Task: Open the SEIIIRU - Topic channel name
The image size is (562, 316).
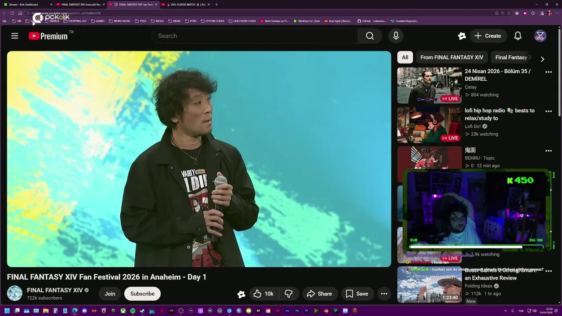Action: click(x=479, y=158)
